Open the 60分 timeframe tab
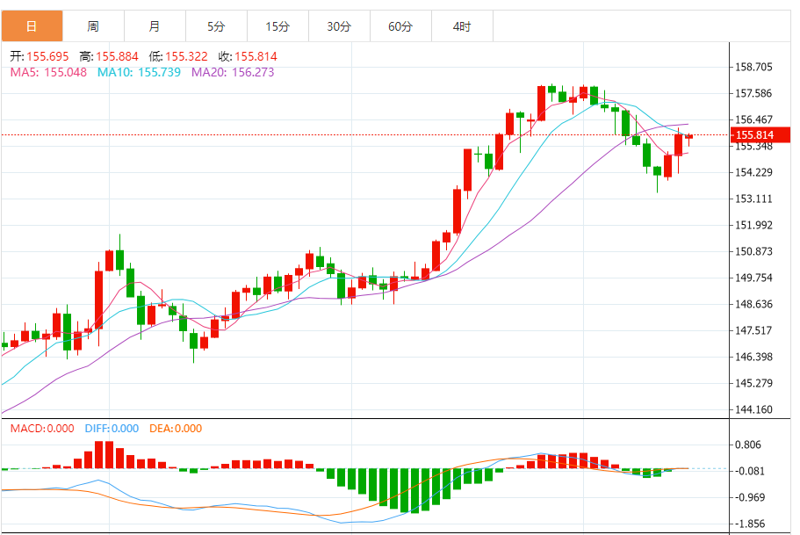Screen dimensions: 800x535 coord(401,26)
